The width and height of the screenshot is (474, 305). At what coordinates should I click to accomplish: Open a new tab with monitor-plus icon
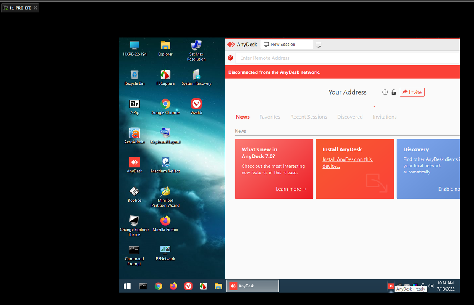(319, 45)
